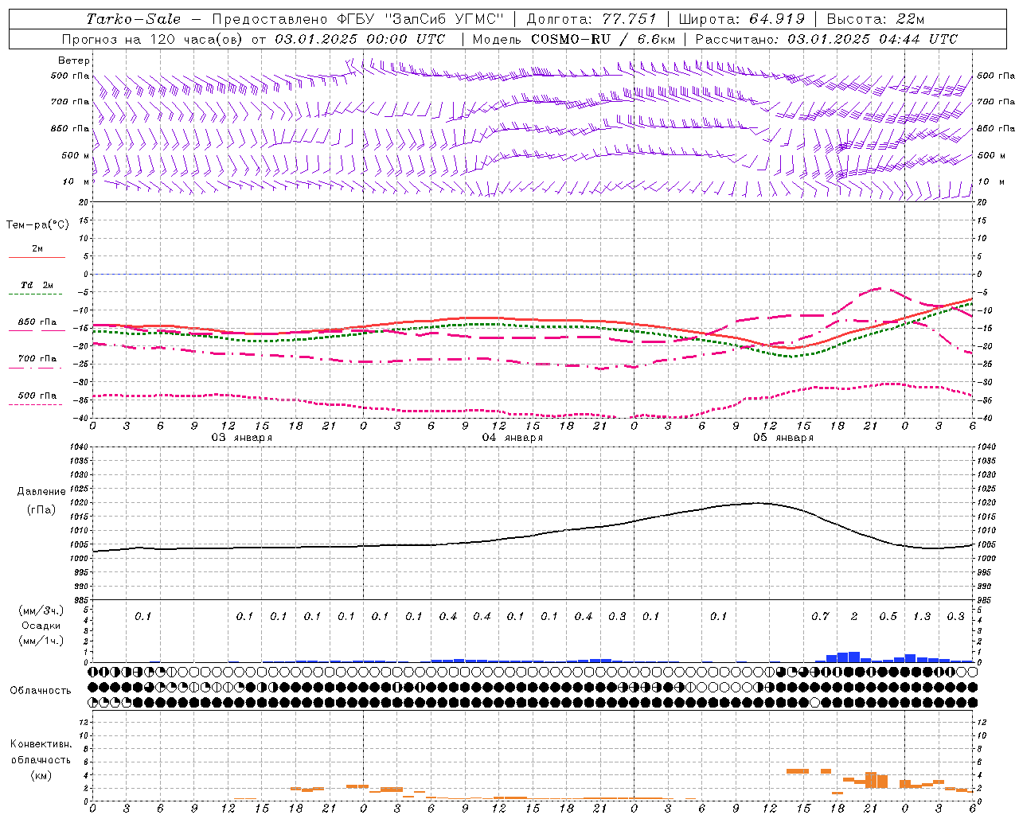Click the 'Долгота: 77.751' longitude value
The image size is (1019, 815).
(591, 19)
